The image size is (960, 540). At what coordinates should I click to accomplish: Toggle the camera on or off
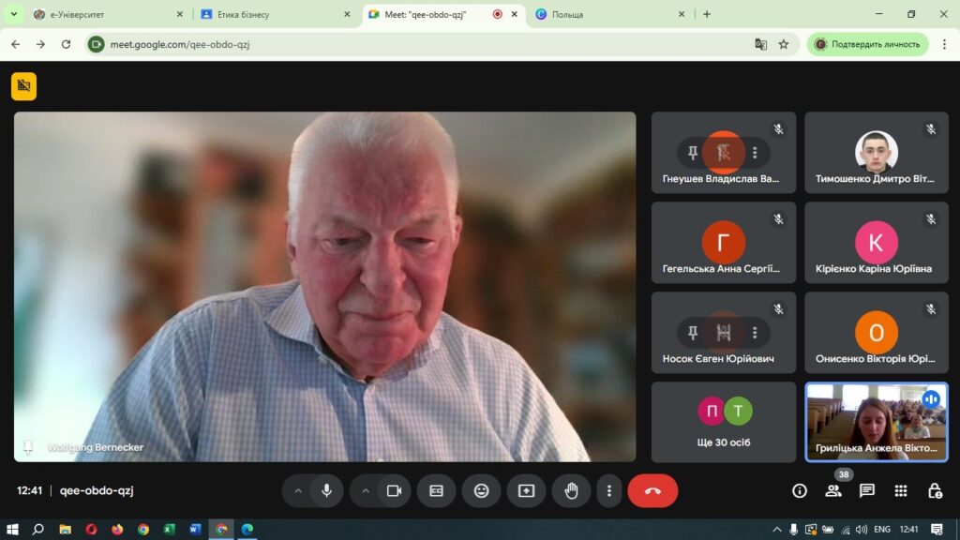click(395, 490)
